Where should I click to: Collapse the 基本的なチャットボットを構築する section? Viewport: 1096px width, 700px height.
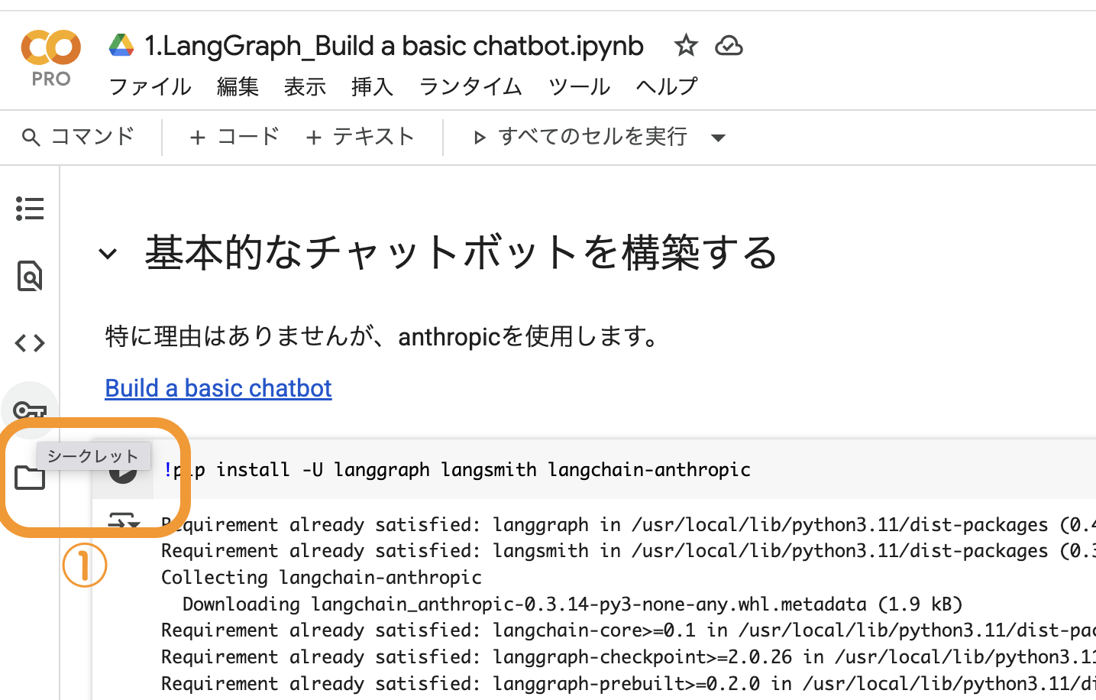click(x=108, y=254)
